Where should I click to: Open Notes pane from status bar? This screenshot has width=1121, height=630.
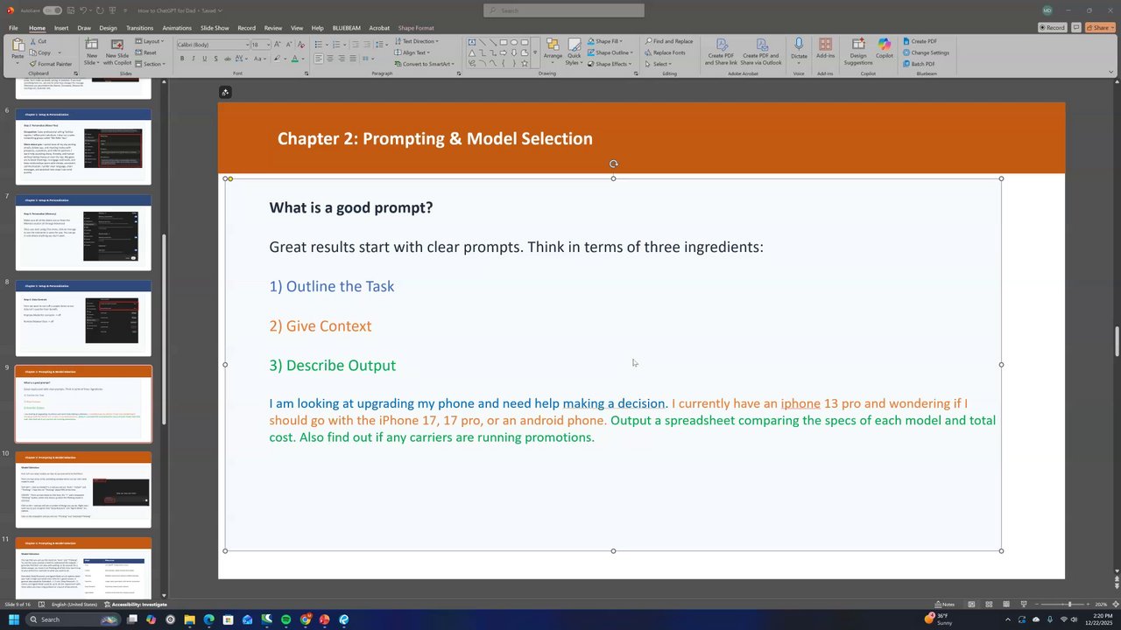pyautogui.click(x=945, y=605)
